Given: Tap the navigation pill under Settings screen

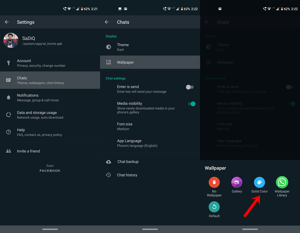Looking at the screenshot, I should tap(50, 229).
